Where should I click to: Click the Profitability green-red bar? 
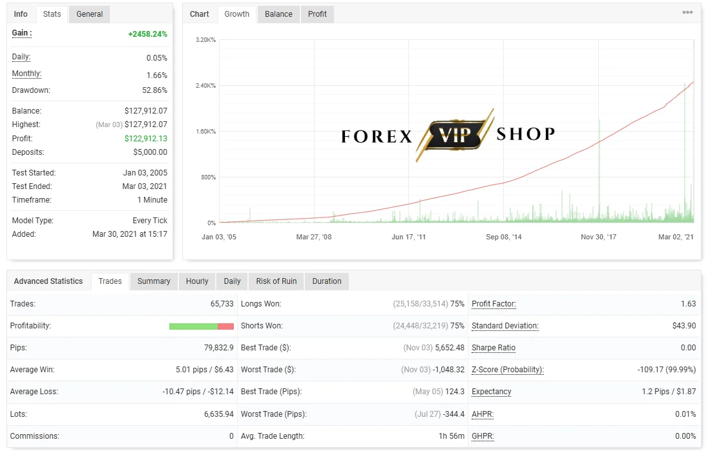coord(202,326)
